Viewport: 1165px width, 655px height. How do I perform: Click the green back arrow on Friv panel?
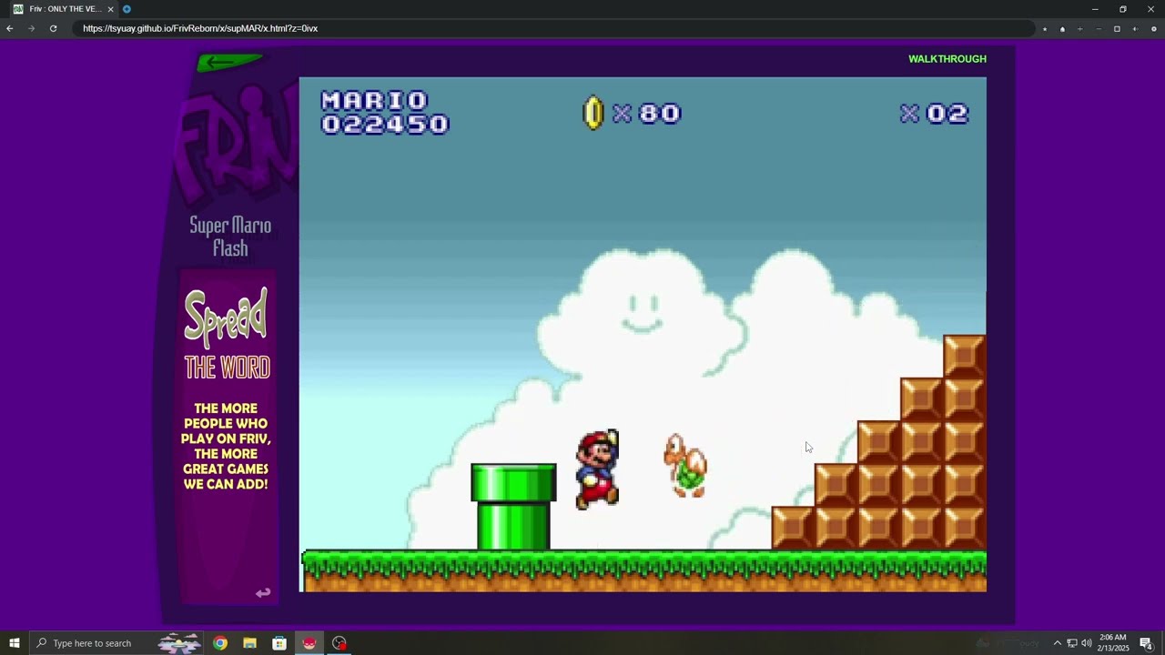[x=229, y=62]
